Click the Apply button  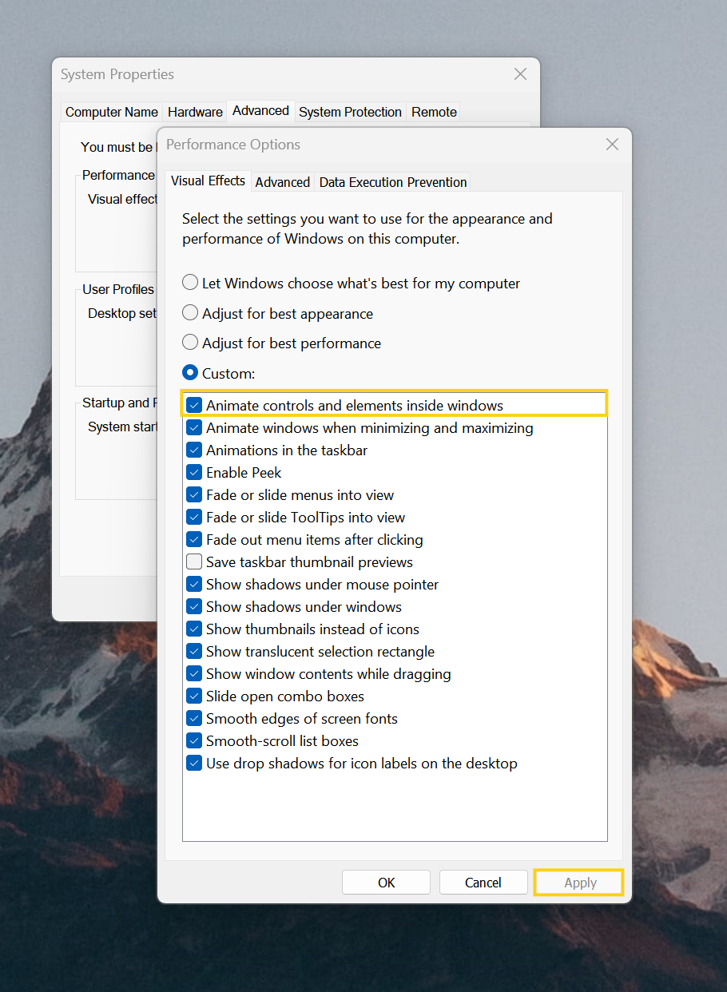[578, 882]
